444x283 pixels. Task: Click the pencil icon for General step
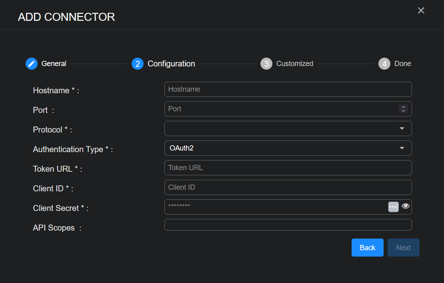coord(32,64)
